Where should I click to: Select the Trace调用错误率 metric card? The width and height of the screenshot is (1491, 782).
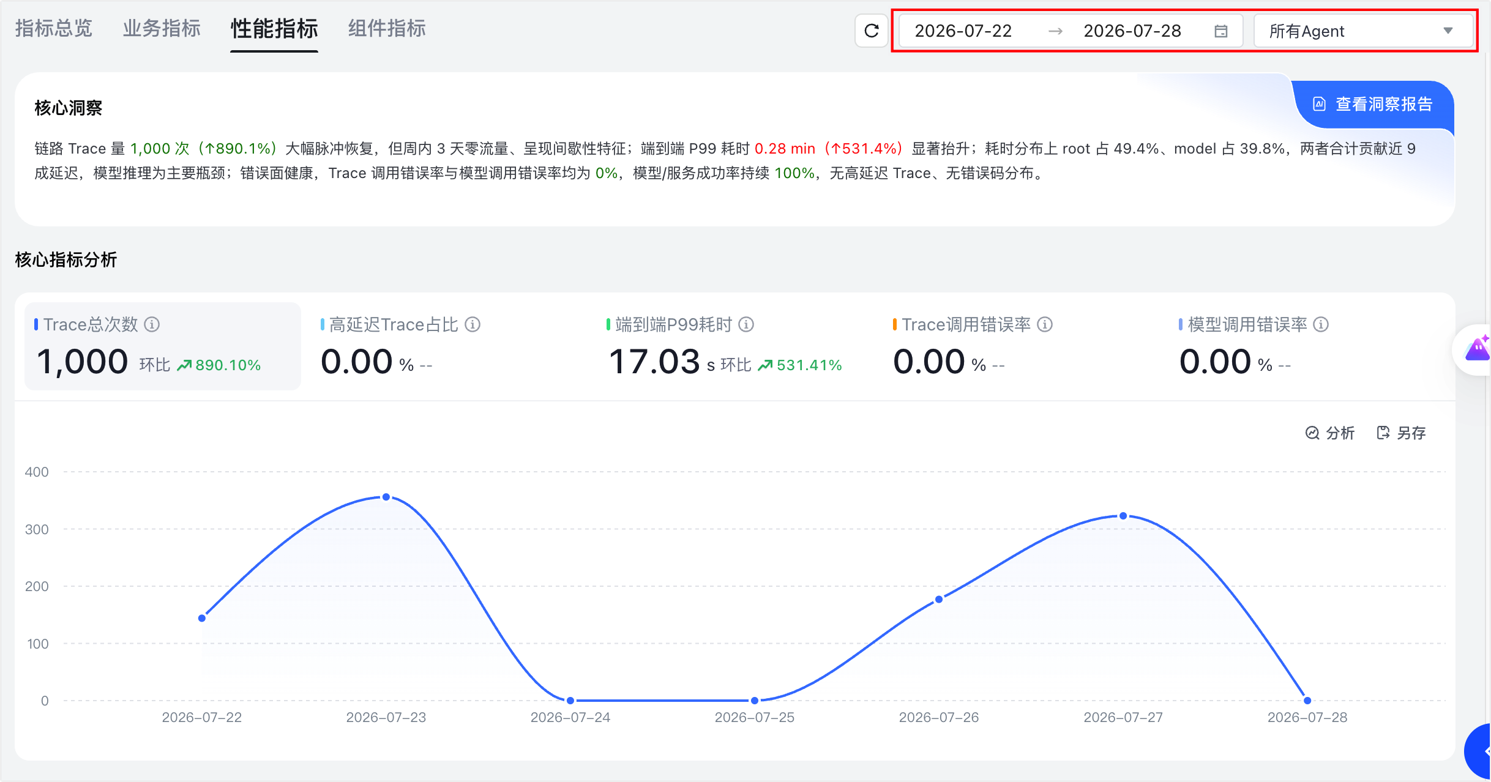pos(1021,346)
